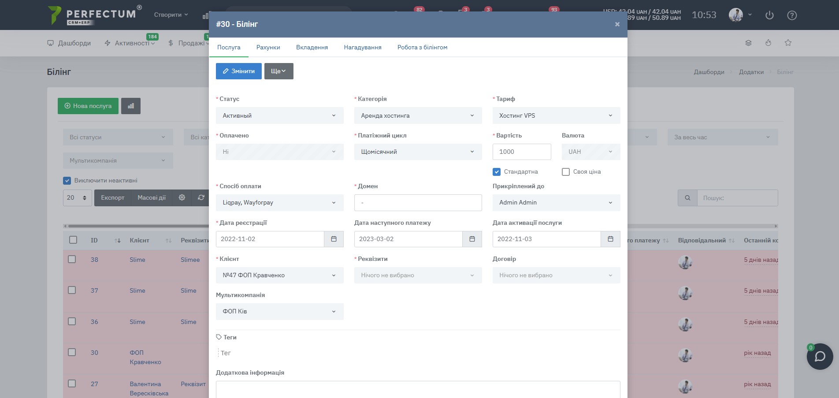Toggle the Стандартна price checkbox
This screenshot has height=398, width=839.
click(497, 172)
